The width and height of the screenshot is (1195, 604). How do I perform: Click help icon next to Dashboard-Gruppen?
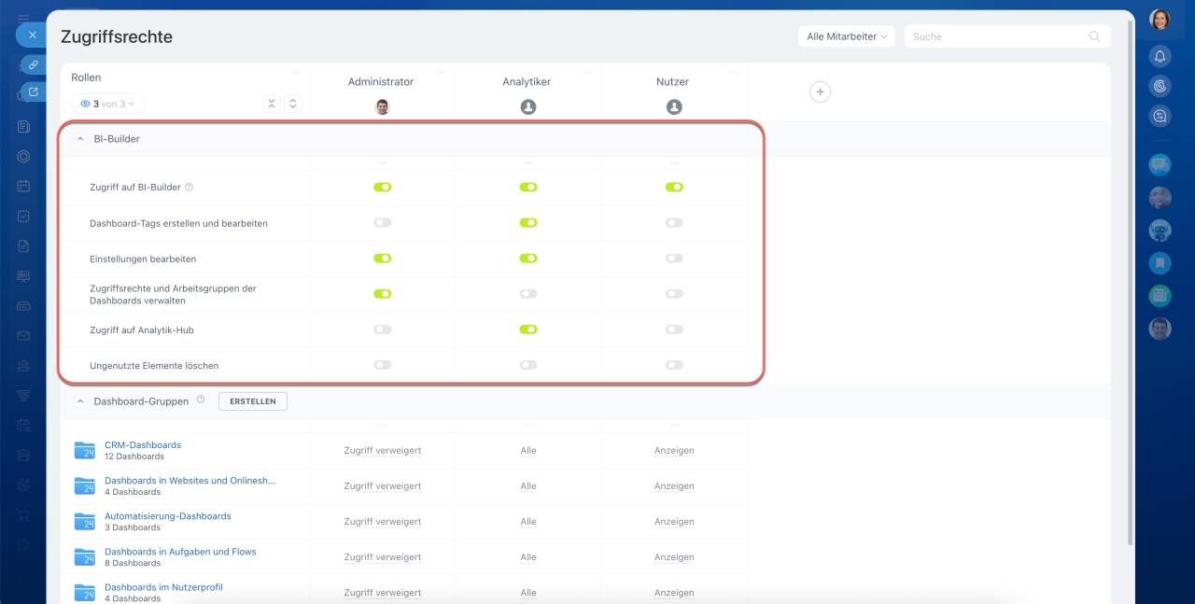pyautogui.click(x=201, y=400)
